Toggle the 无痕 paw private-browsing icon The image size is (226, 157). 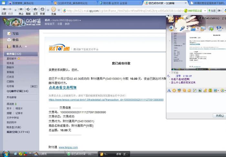(54, 9)
